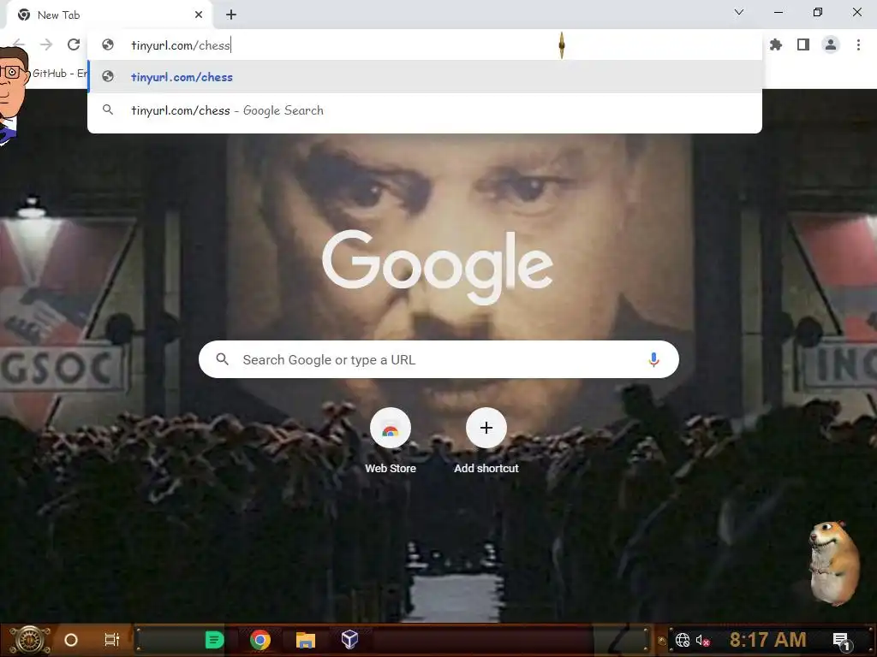Click the Search Google or type a URL box
This screenshot has height=657, width=877.
[438, 360]
